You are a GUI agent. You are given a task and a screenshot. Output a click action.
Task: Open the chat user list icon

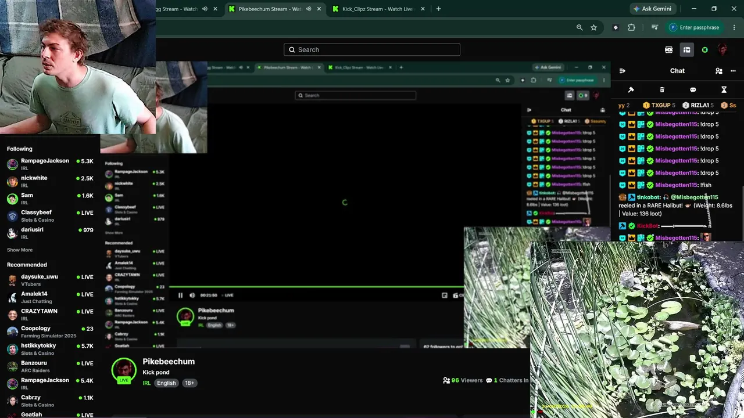pos(719,71)
